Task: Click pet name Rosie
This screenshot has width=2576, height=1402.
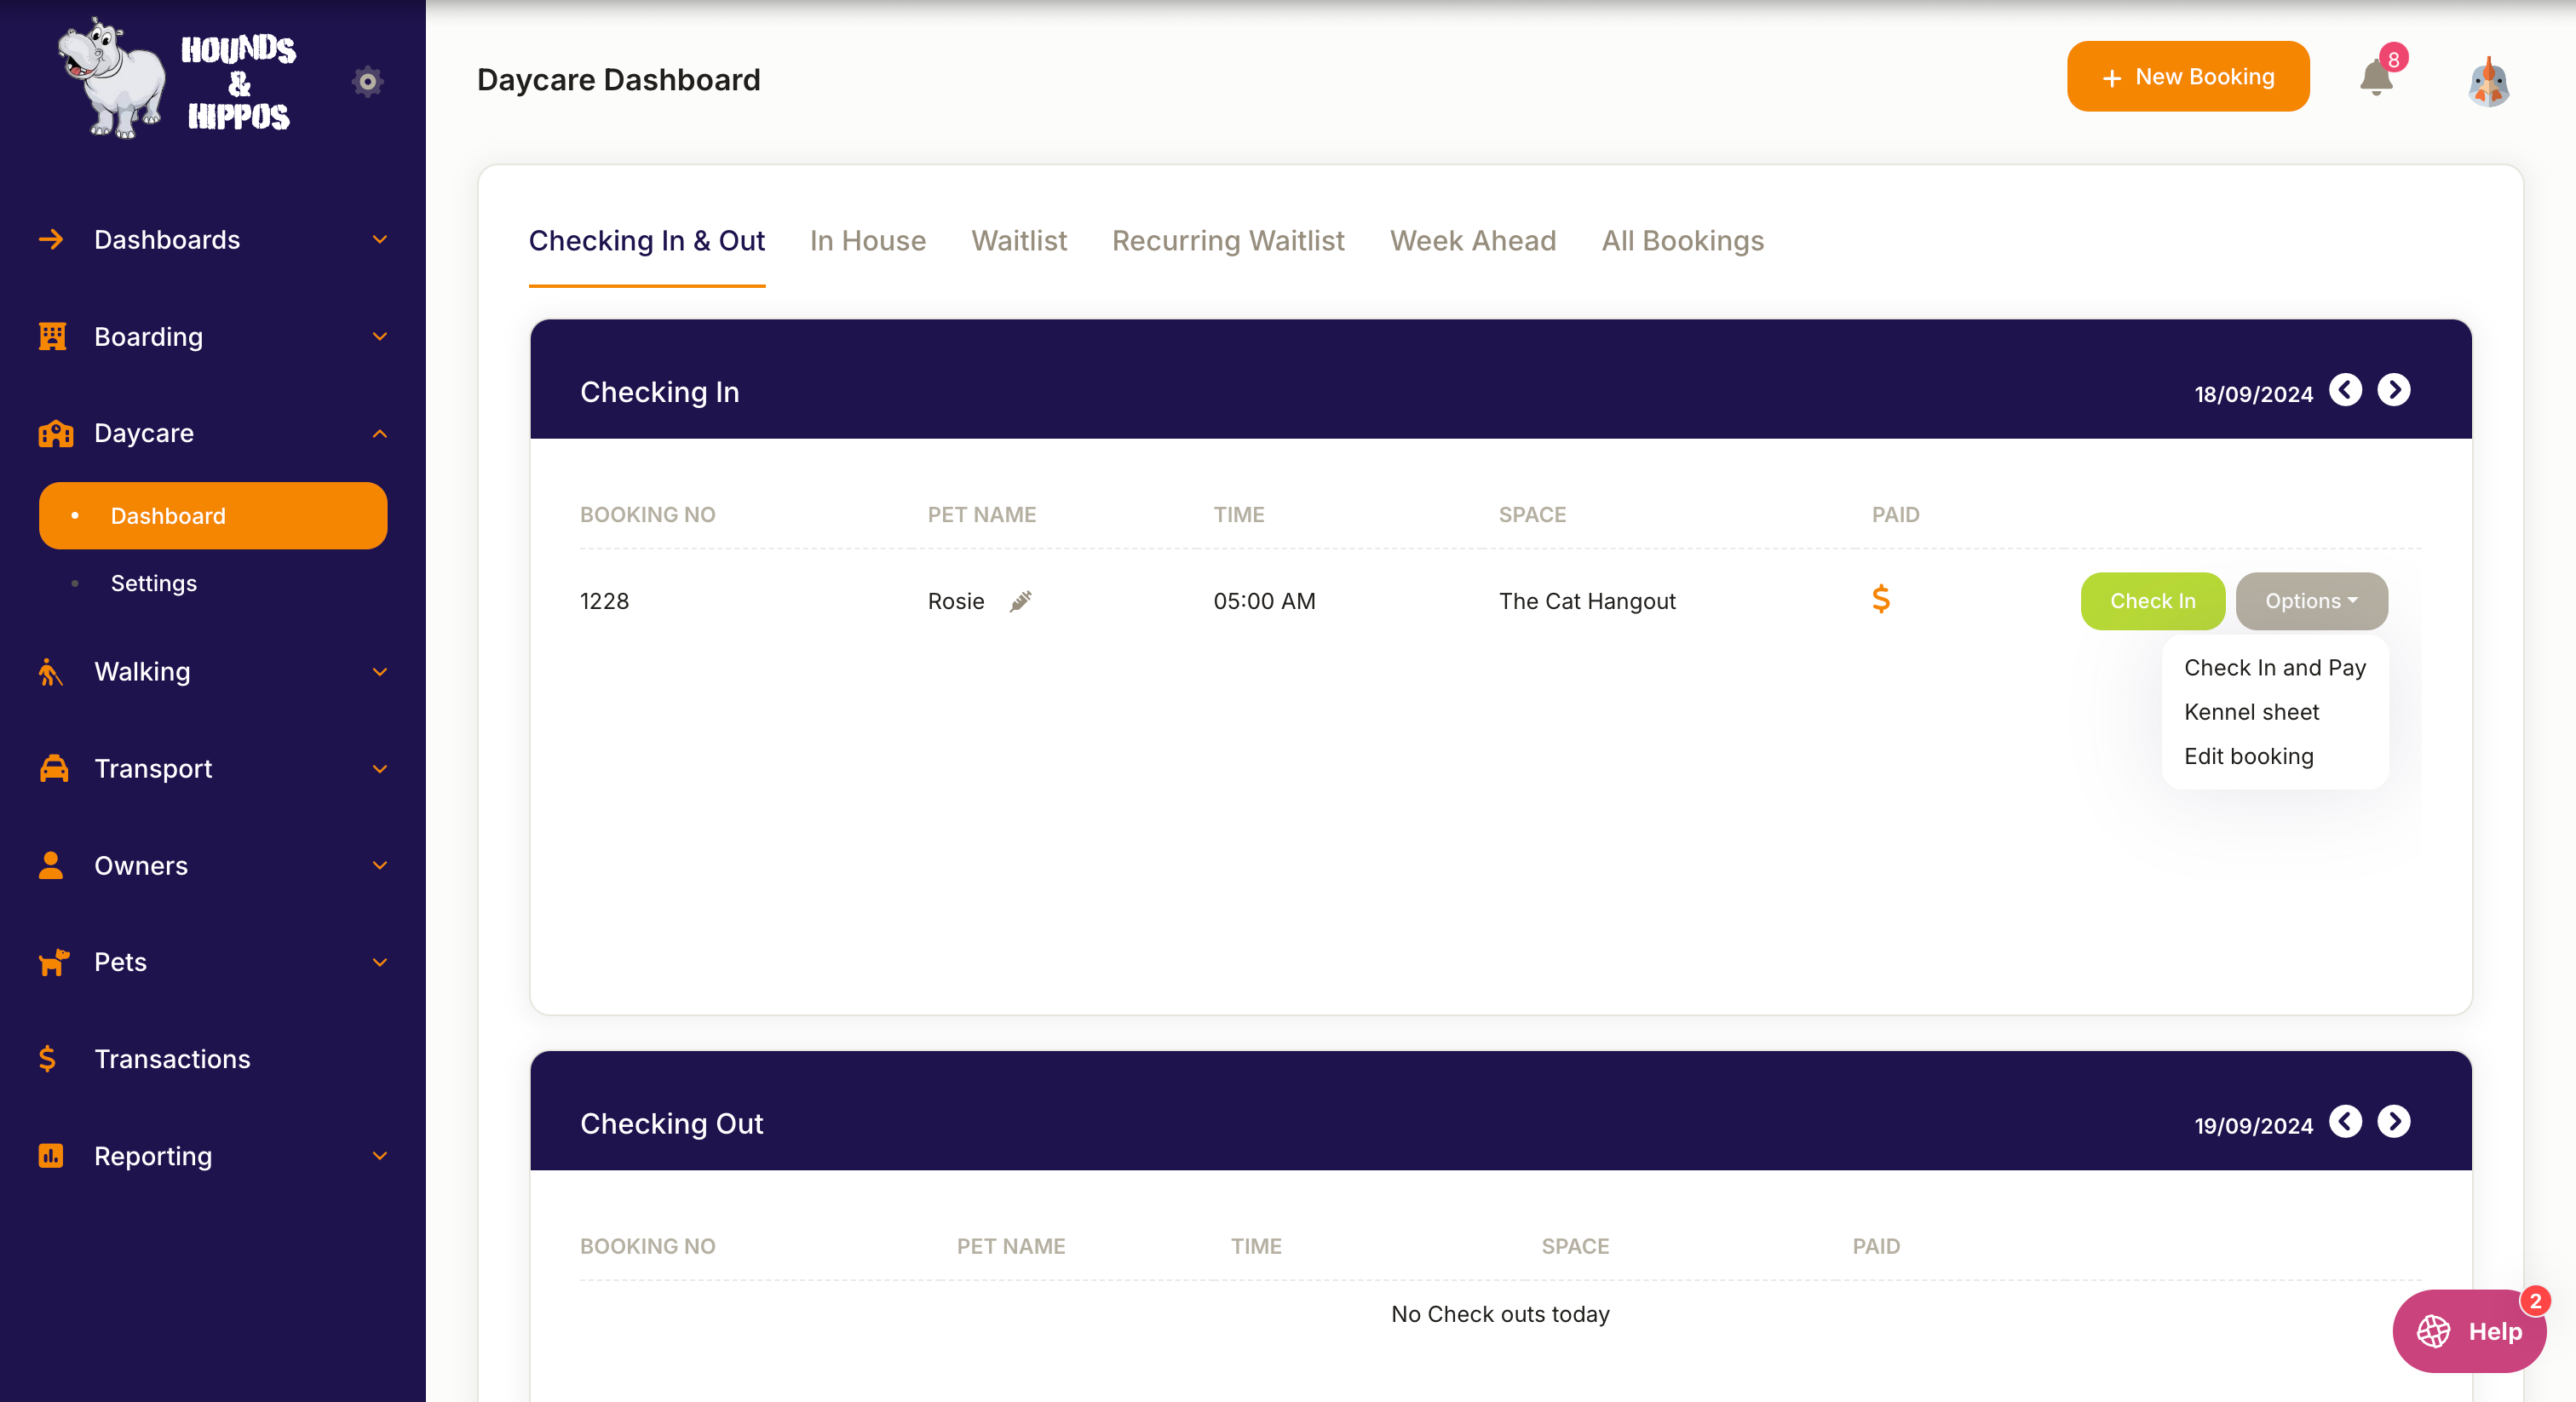Action: (956, 601)
